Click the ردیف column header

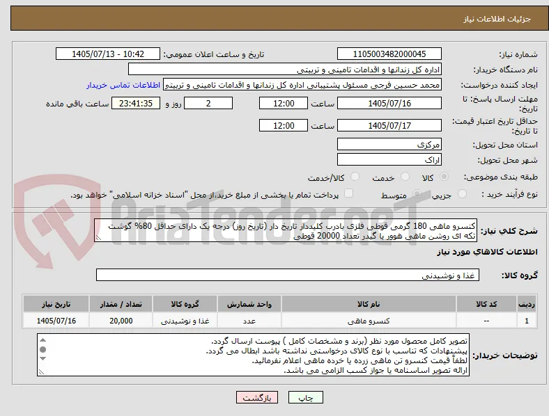tap(526, 304)
